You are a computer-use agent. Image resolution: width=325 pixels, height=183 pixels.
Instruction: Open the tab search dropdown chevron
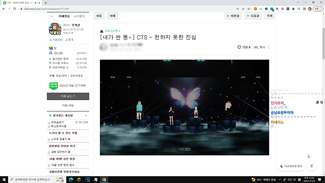tap(298, 2)
